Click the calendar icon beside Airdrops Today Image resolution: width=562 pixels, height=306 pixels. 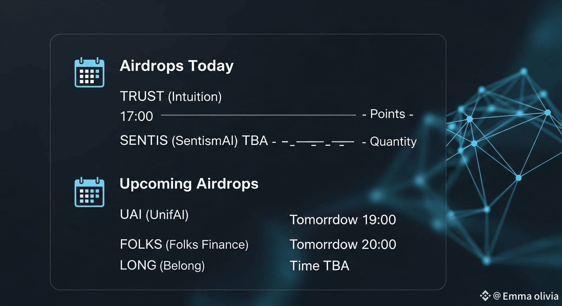pos(89,72)
